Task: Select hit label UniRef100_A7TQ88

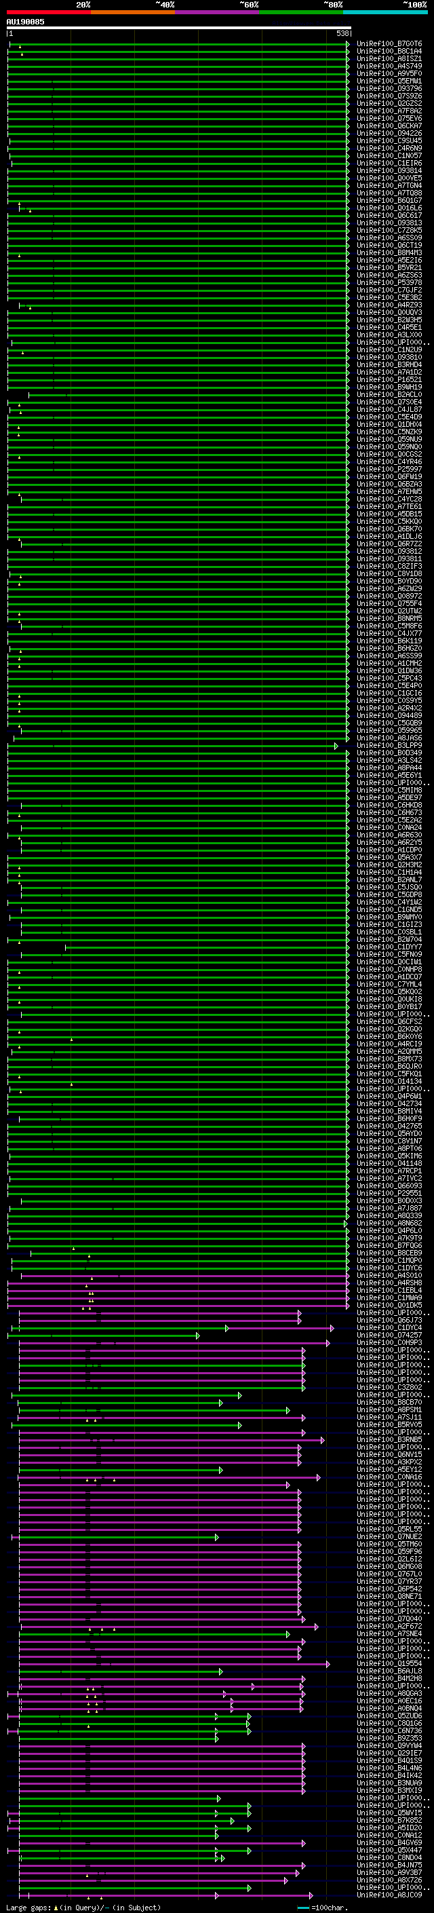Action: 389,193
